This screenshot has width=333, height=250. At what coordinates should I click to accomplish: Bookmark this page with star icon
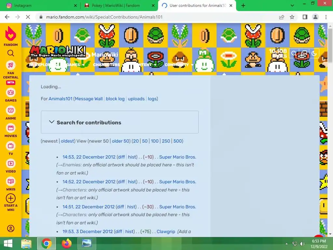click(292, 17)
